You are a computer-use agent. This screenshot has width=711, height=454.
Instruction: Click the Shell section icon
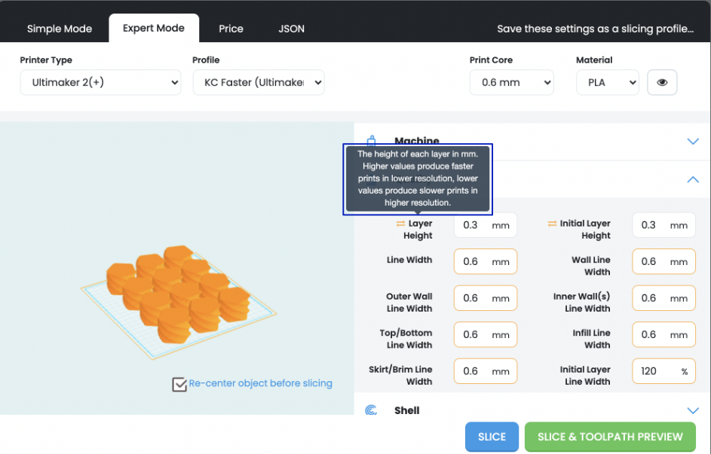point(371,410)
